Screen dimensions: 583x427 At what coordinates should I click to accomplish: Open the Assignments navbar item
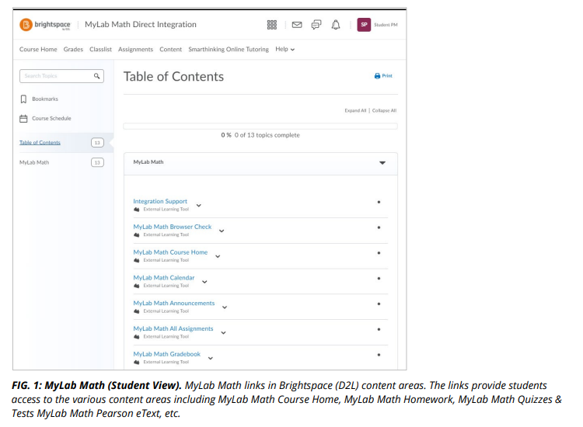135,49
